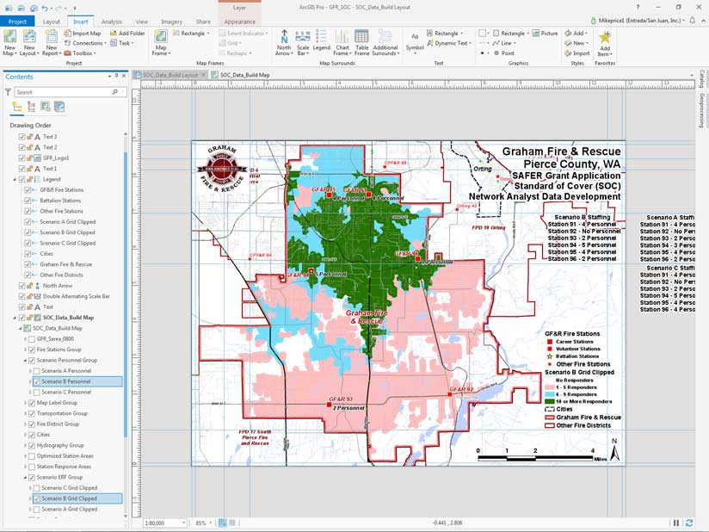Screen dimensions: 709x532
Task: Click the filter icon in Contents pane
Action: pyautogui.click(x=8, y=92)
